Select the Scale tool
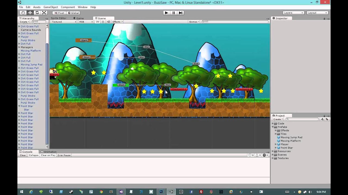Screen dimensions: 348x195 tap(44, 13)
